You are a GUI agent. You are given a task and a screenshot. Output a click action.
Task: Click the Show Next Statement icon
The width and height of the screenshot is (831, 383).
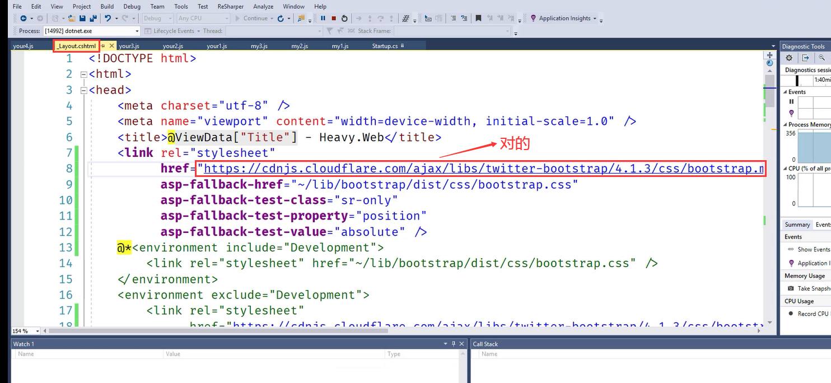(359, 18)
